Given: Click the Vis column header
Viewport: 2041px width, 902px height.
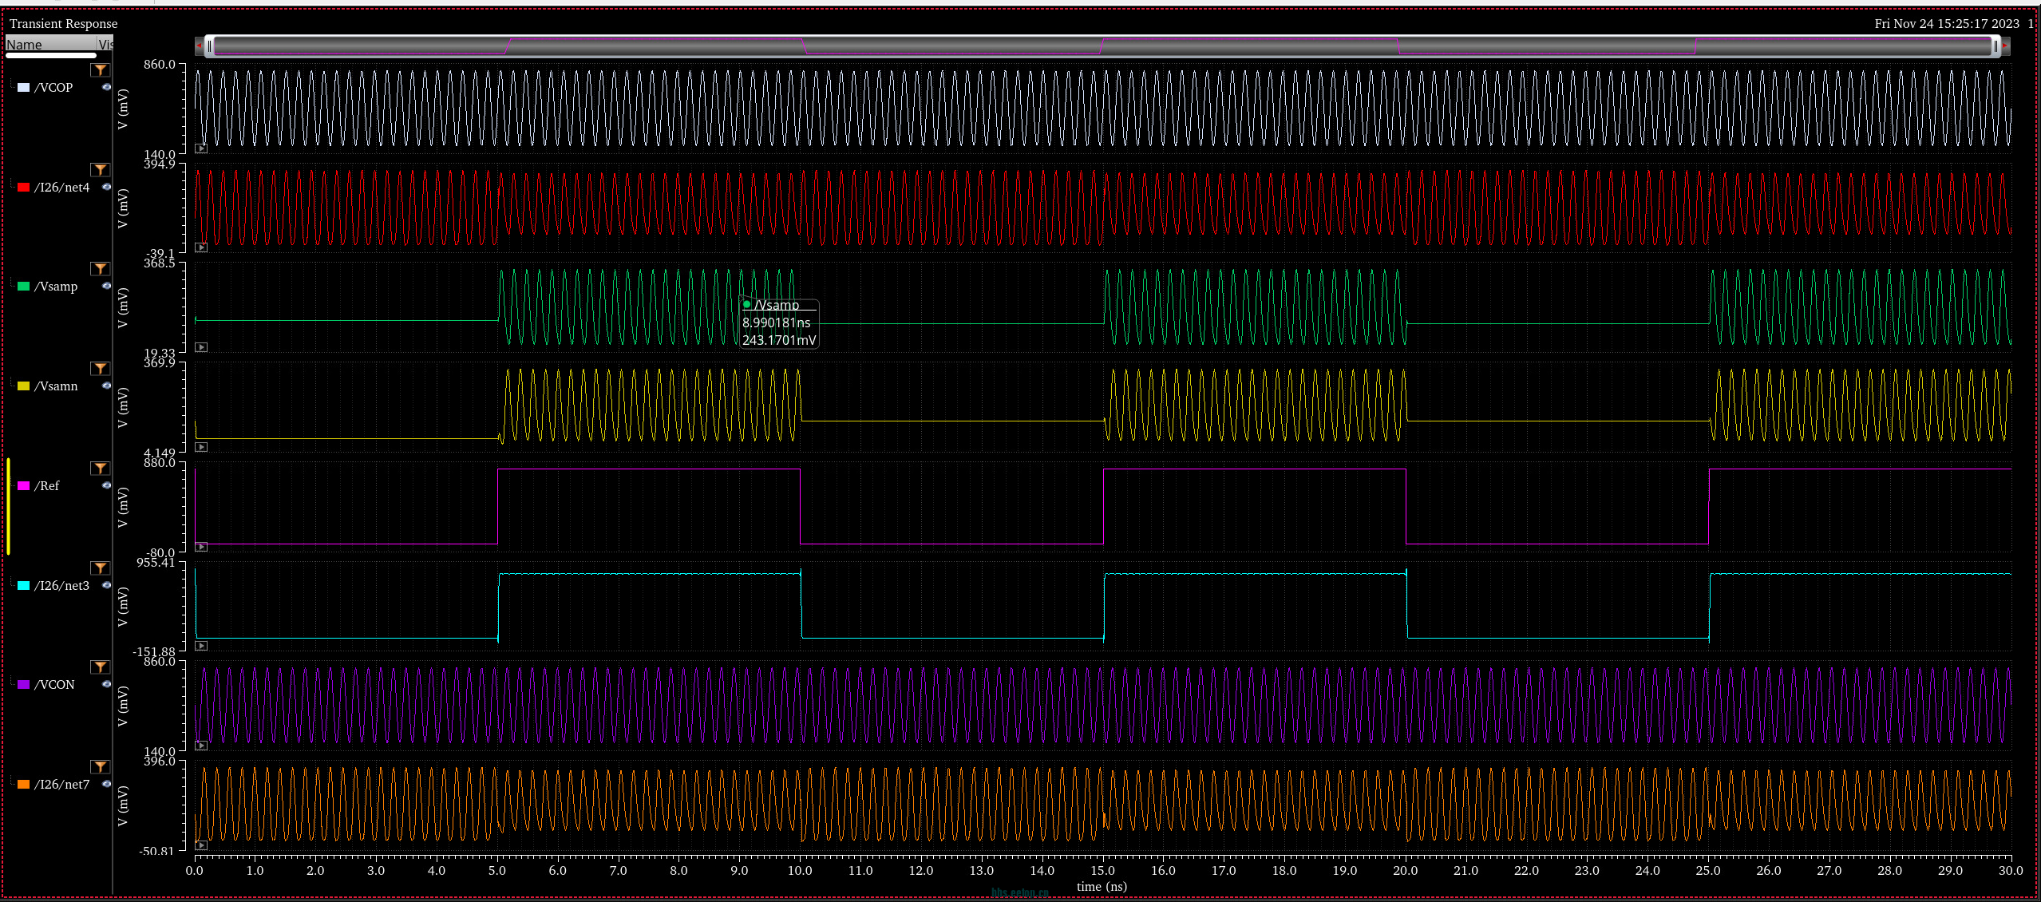Looking at the screenshot, I should 105,45.
